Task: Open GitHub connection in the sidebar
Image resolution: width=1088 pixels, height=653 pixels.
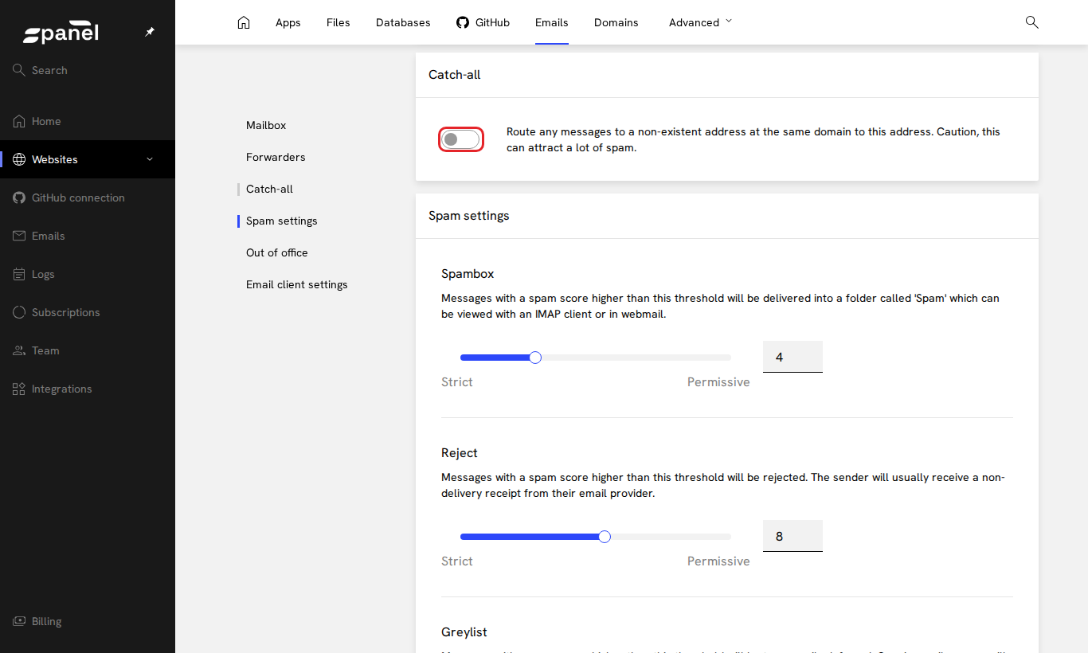Action: tap(88, 197)
